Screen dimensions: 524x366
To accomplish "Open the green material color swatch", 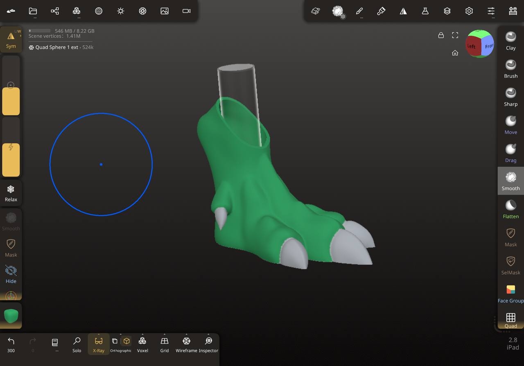I will [x=11, y=316].
